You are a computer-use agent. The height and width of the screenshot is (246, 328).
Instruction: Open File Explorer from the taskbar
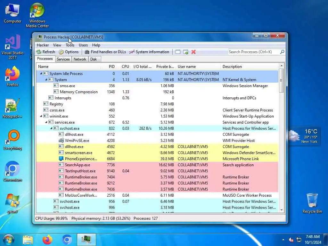pos(28,240)
